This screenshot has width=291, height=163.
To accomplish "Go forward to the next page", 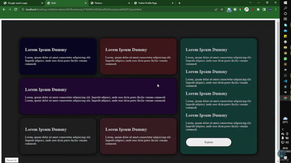I will (x=10, y=10).
